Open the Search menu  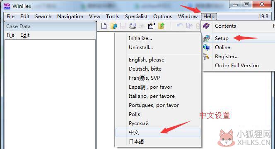pyautogui.click(x=43, y=17)
